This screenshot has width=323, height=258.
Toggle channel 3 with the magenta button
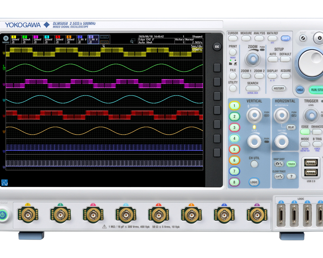point(234,127)
